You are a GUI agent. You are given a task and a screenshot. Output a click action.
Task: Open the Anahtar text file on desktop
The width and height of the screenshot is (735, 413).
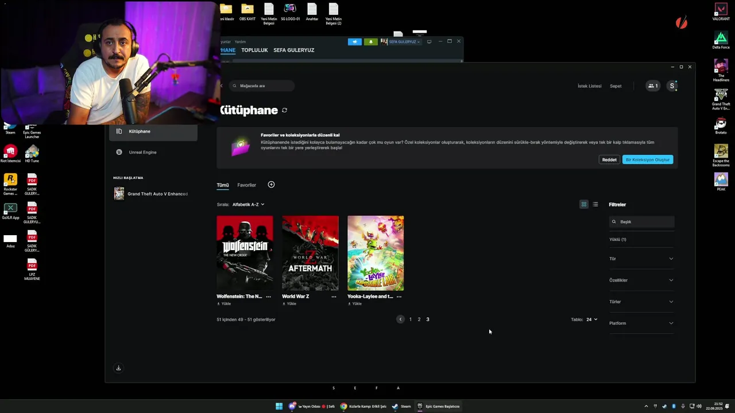point(312,12)
